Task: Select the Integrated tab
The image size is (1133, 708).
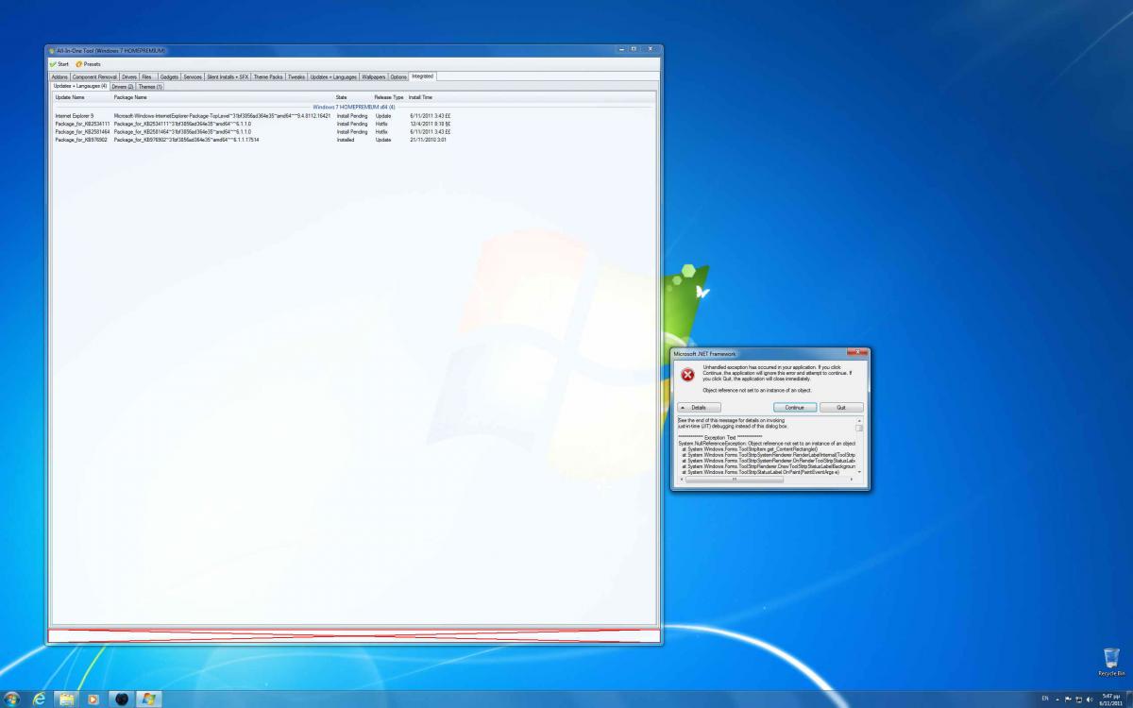Action: click(x=422, y=76)
